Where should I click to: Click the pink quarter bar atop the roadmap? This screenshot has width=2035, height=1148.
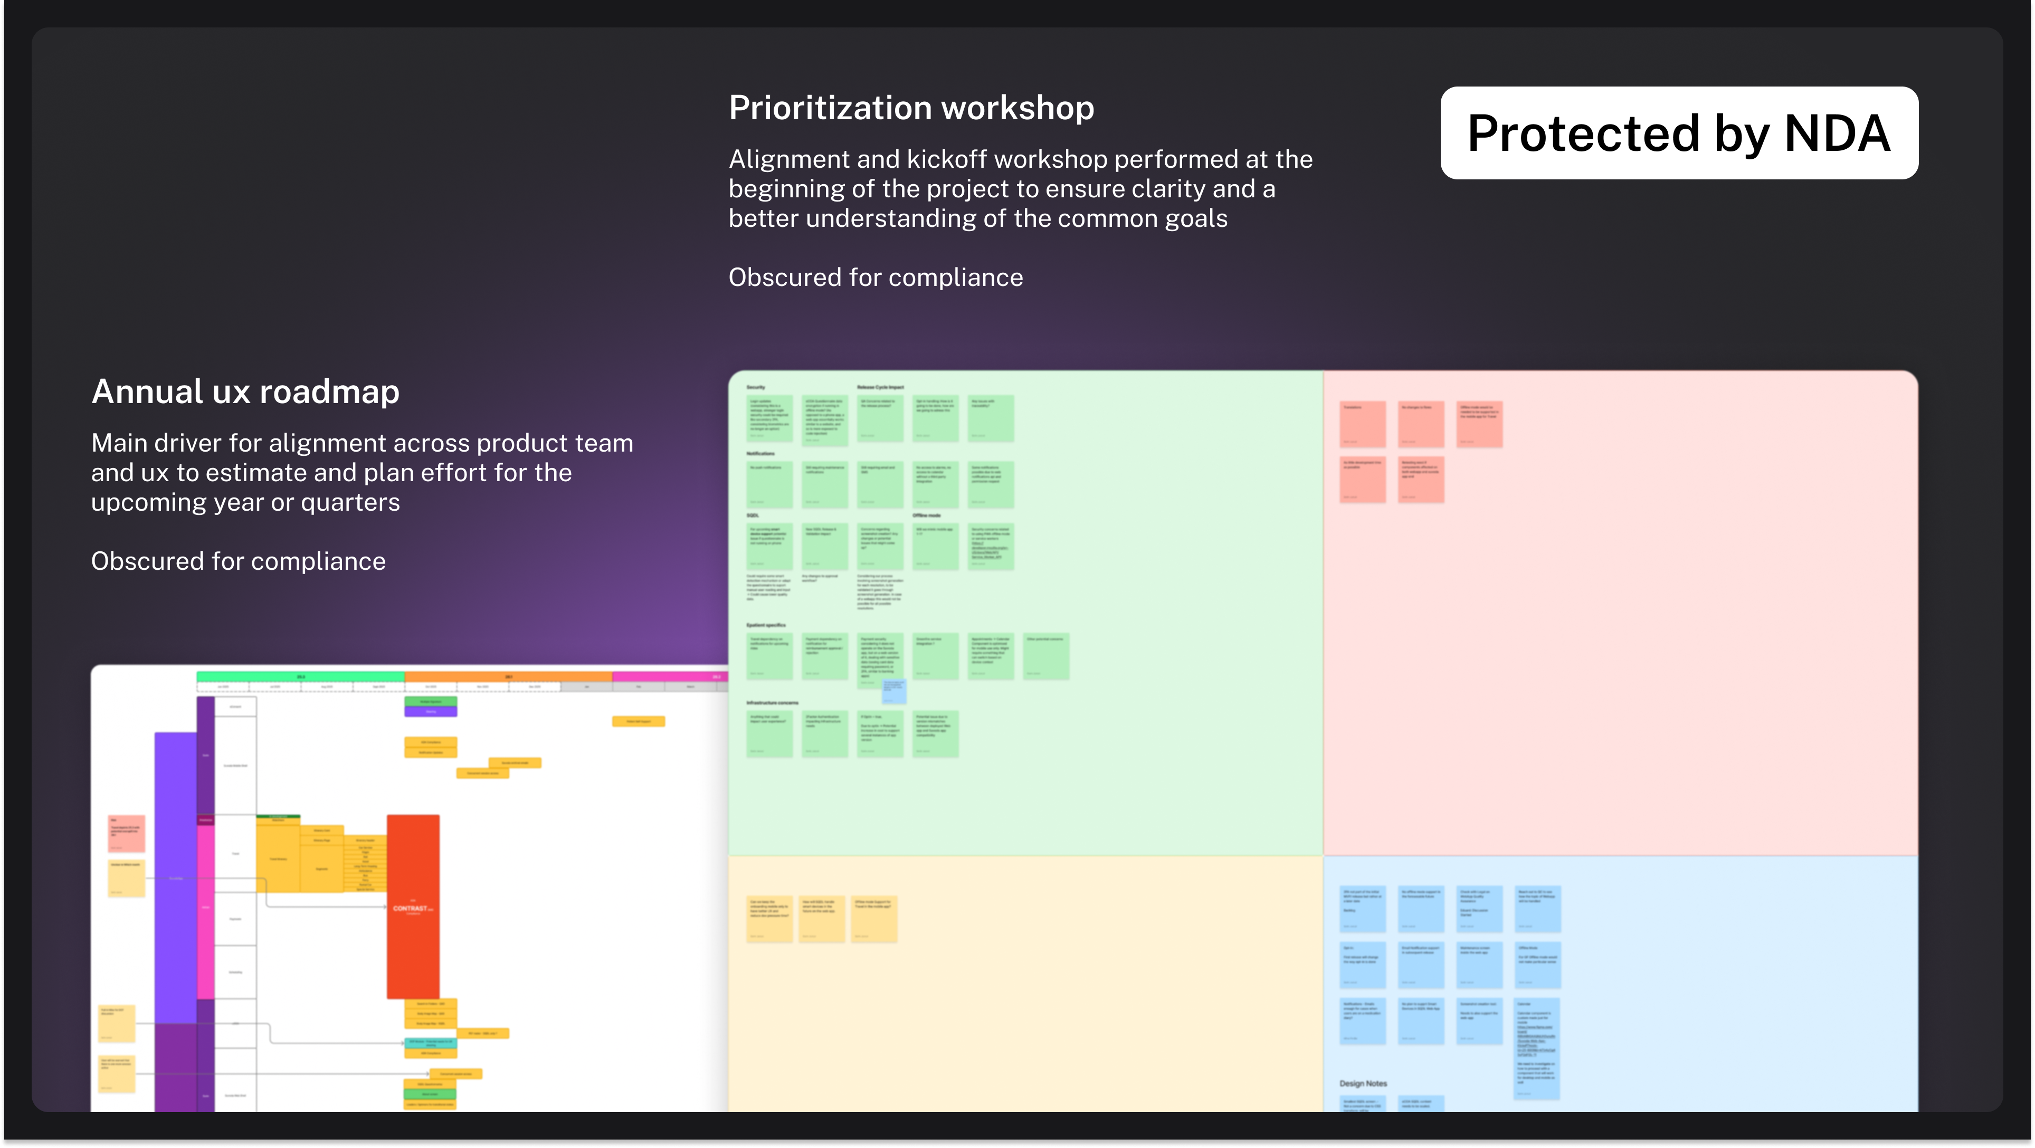point(668,677)
